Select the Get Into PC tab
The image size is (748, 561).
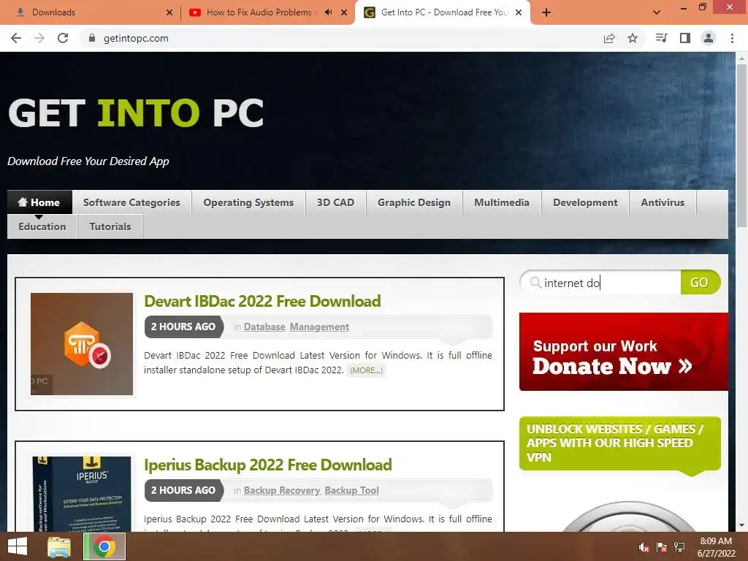tap(443, 12)
